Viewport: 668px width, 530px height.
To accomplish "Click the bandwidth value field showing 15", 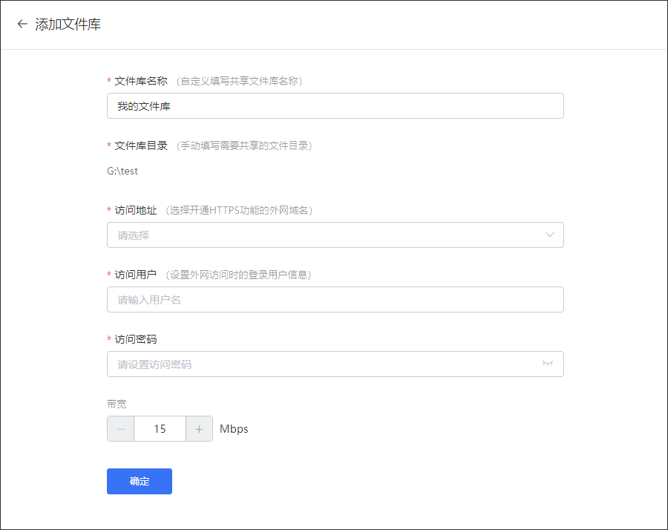I will click(160, 429).
